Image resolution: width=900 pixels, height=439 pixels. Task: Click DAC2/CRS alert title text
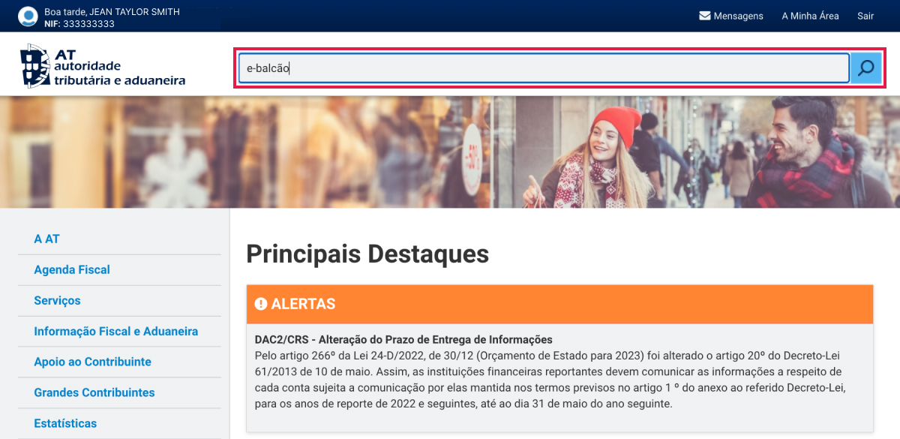click(x=403, y=339)
